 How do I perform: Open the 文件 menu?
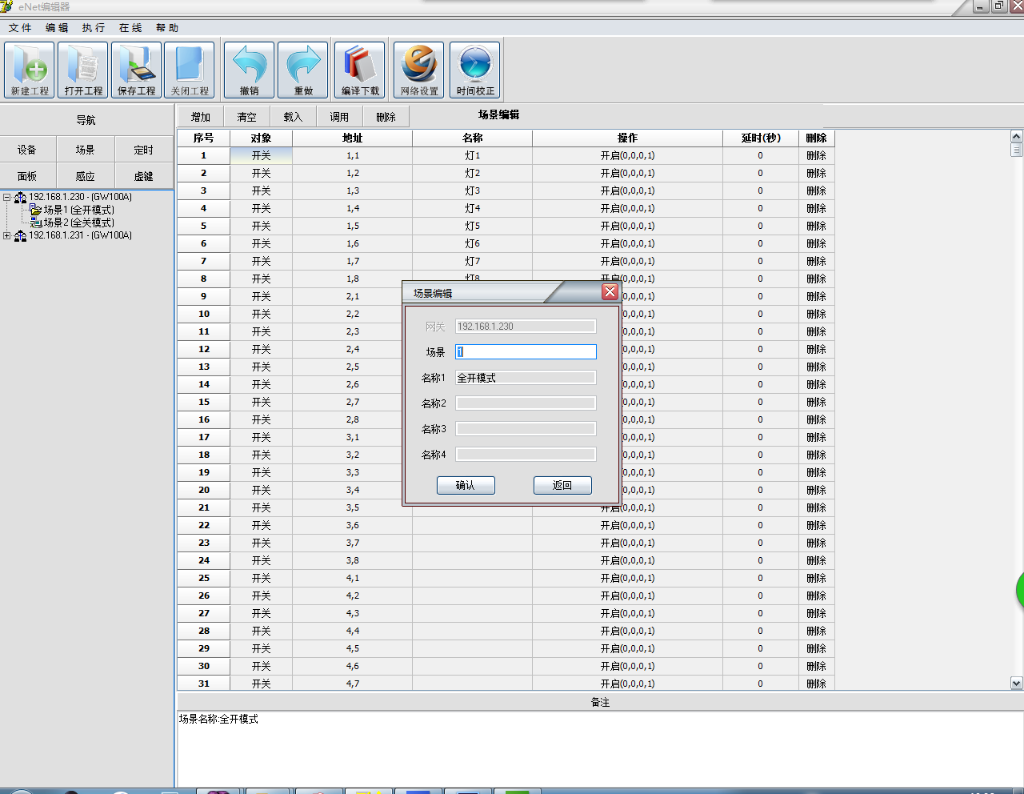tap(20, 28)
